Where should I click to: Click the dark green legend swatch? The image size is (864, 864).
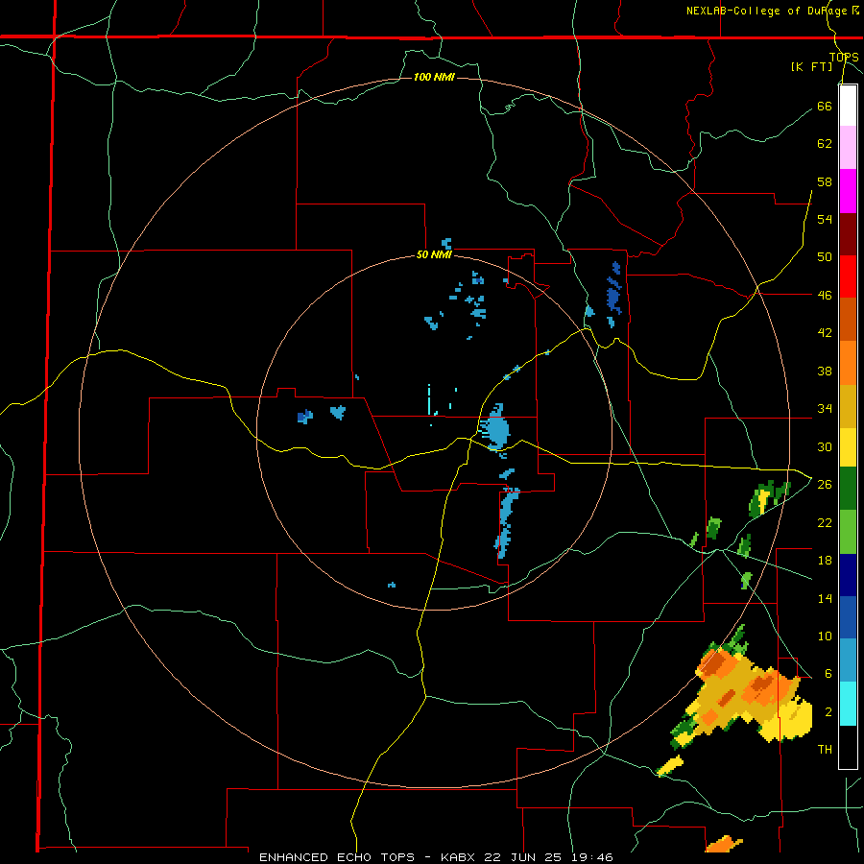tap(848, 489)
